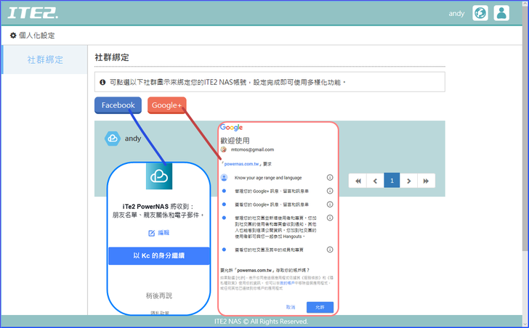
Task: Bind account with the Google+ button
Action: (166, 105)
